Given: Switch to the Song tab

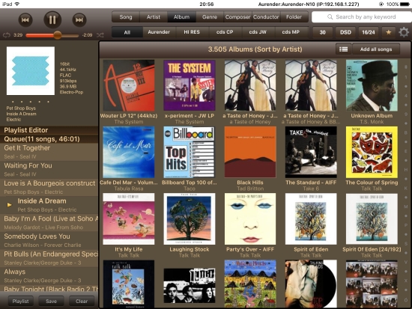Looking at the screenshot, I should tap(126, 17).
